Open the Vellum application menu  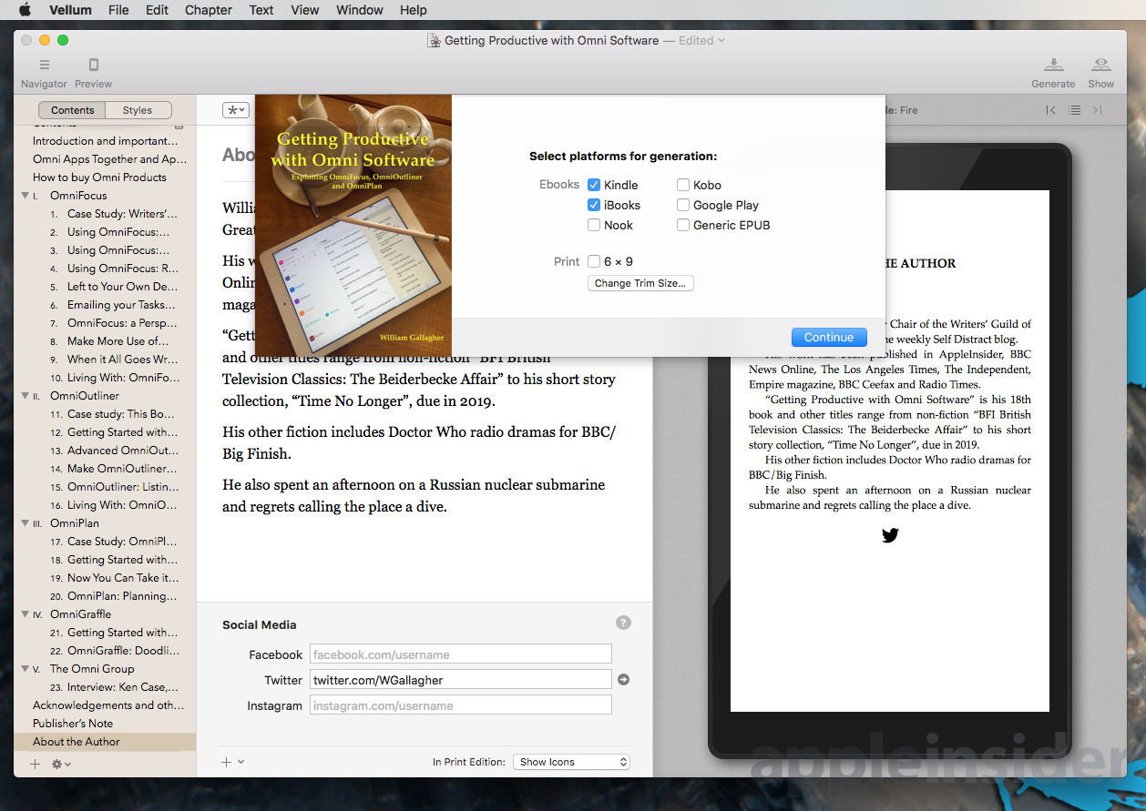70,10
